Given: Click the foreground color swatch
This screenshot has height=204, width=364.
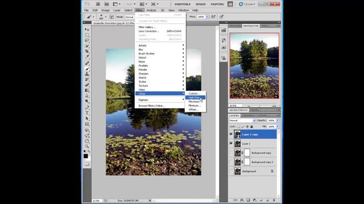Looking at the screenshot, I should (x=86, y=156).
